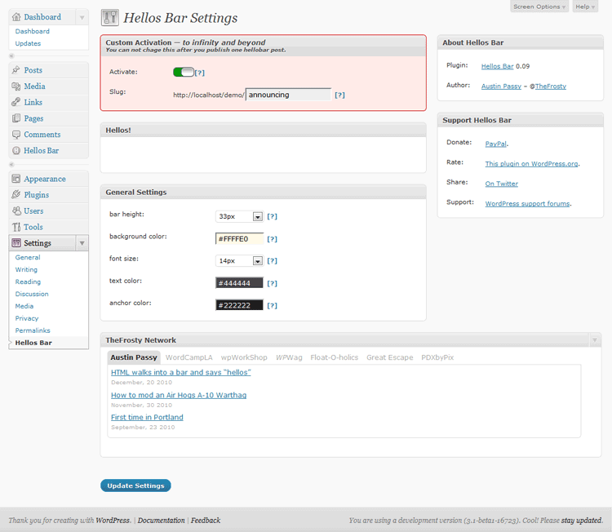Click the Comments bubble icon
The image size is (612, 532).
(16, 135)
